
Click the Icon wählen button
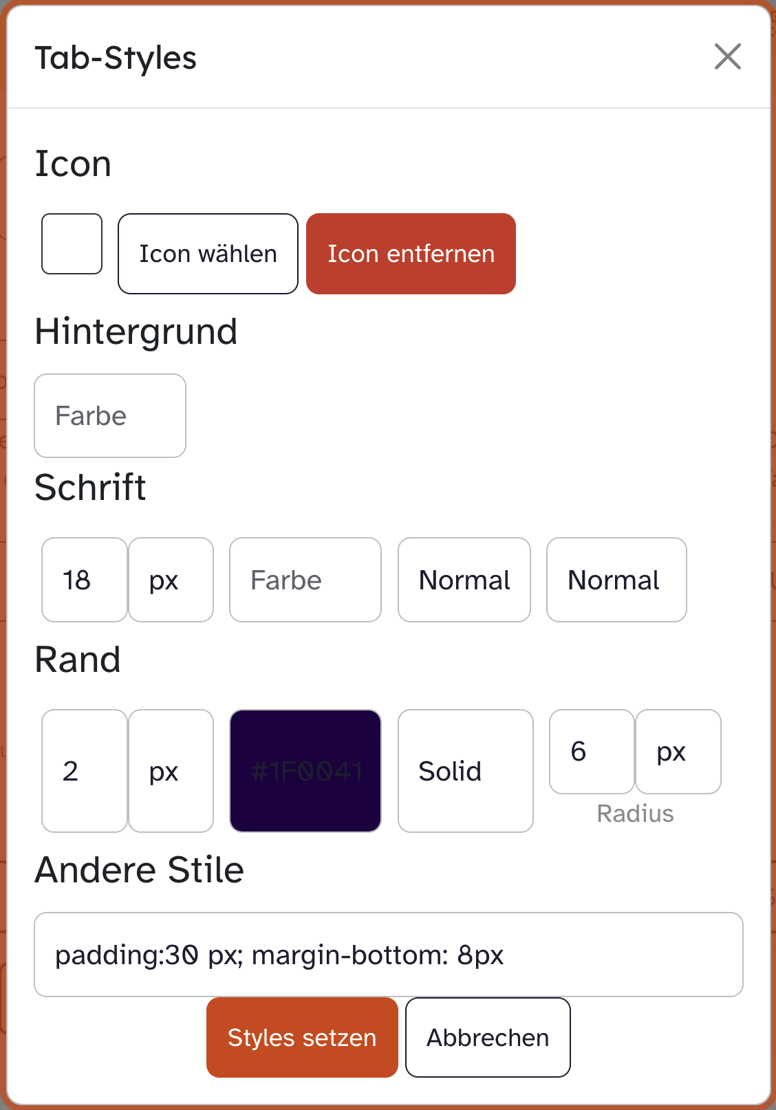click(x=208, y=254)
